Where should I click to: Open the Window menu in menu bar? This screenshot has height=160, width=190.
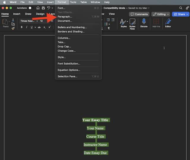pos(95,2)
